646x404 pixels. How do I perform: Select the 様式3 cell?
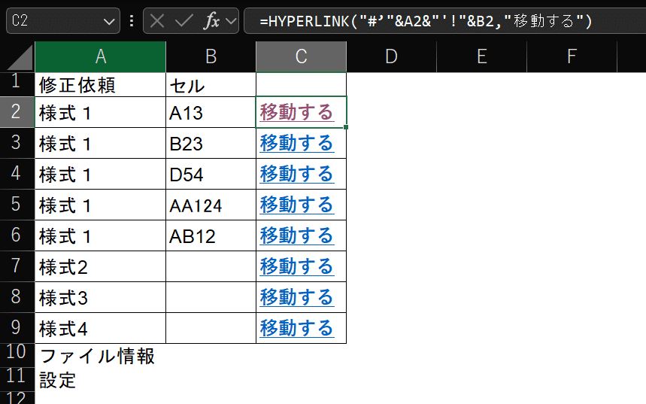tap(101, 297)
